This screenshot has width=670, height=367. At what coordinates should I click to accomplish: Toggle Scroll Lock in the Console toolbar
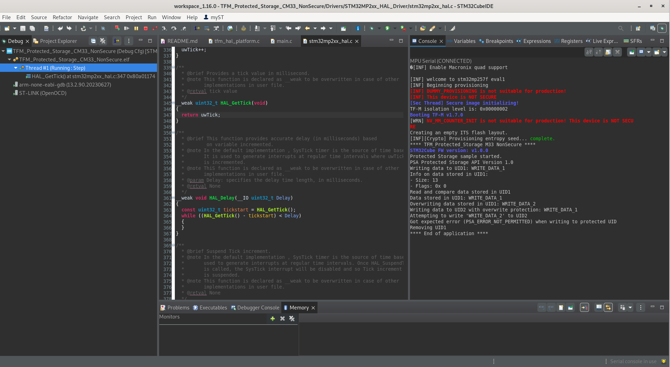tap(608, 52)
